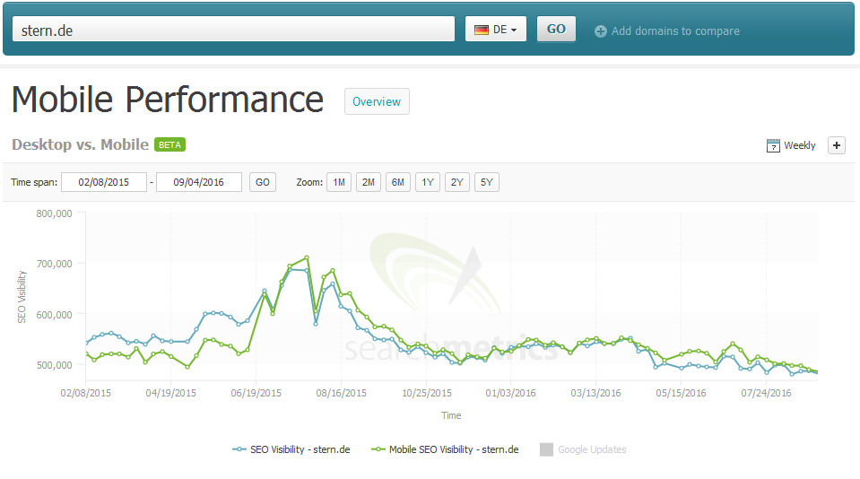Click the gray Google Updates legend swatch
Image resolution: width=860 pixels, height=479 pixels.
coord(546,449)
